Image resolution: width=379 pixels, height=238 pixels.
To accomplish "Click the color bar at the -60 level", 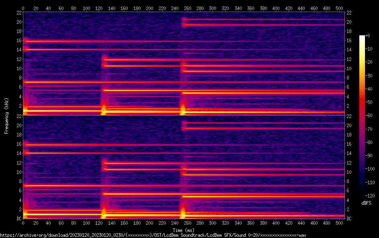I will click(x=362, y=116).
